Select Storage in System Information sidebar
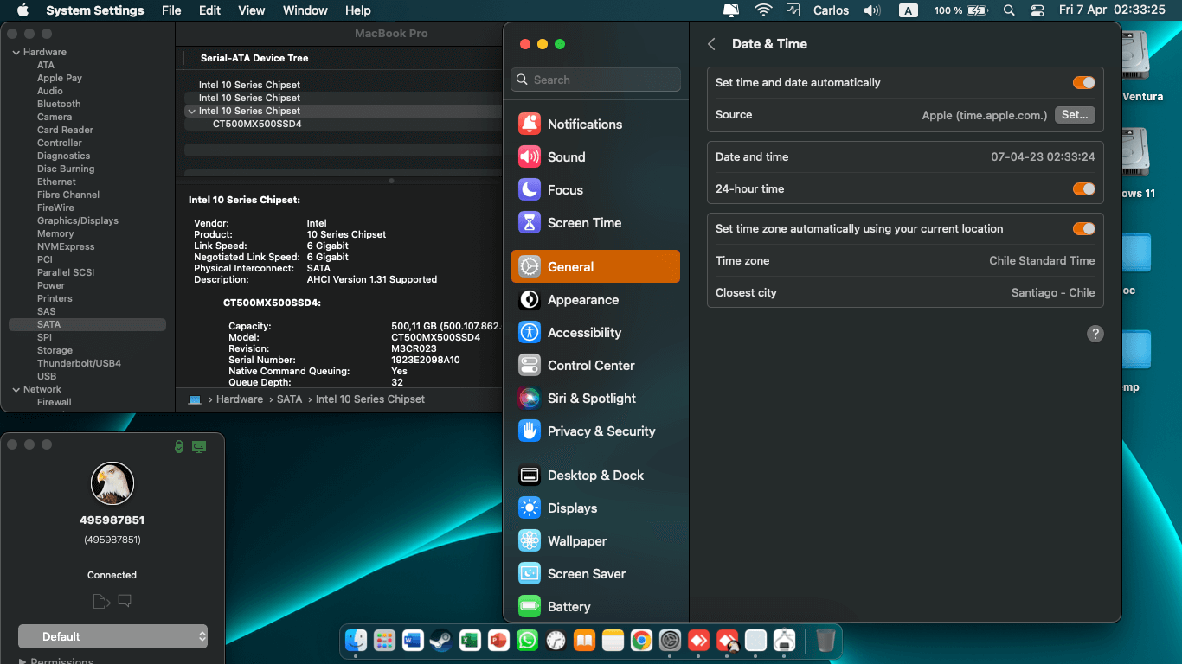 [x=55, y=350]
